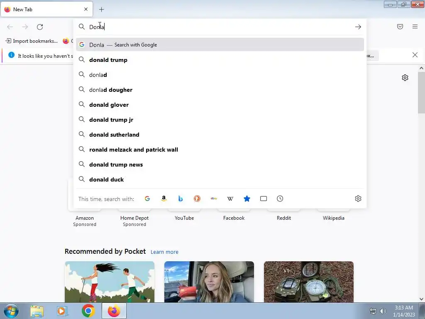425x319 pixels.
Task: Open Pocket story with compass photo
Action: [x=309, y=282]
